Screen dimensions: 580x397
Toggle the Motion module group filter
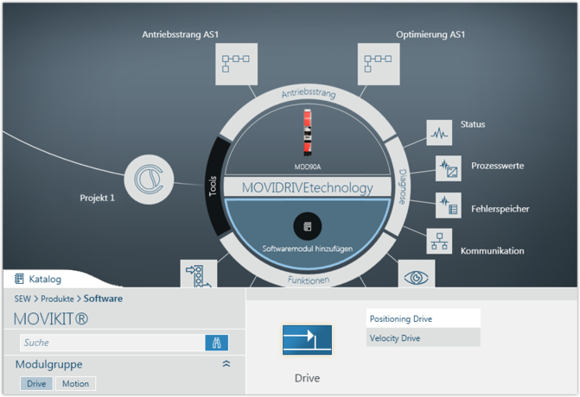click(x=75, y=383)
